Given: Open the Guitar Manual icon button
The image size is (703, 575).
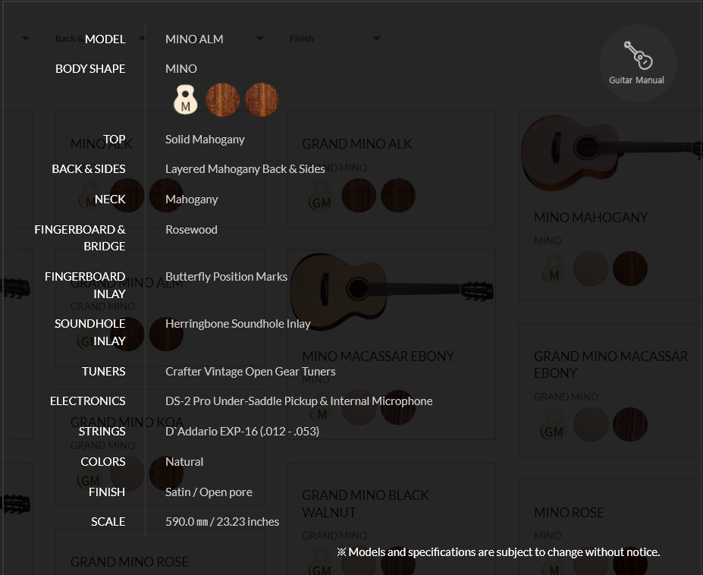Looking at the screenshot, I should (x=637, y=63).
